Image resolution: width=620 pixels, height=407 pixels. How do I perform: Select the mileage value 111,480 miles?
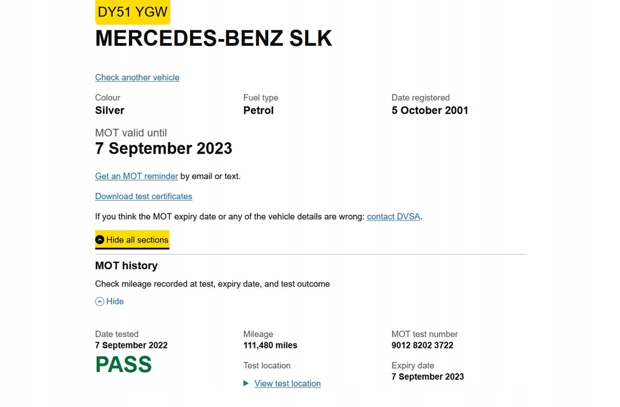coord(269,345)
